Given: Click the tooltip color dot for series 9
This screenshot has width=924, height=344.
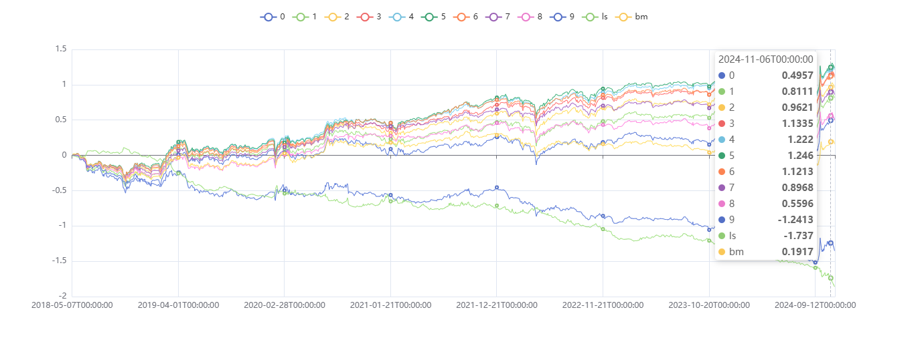Looking at the screenshot, I should pos(722,220).
